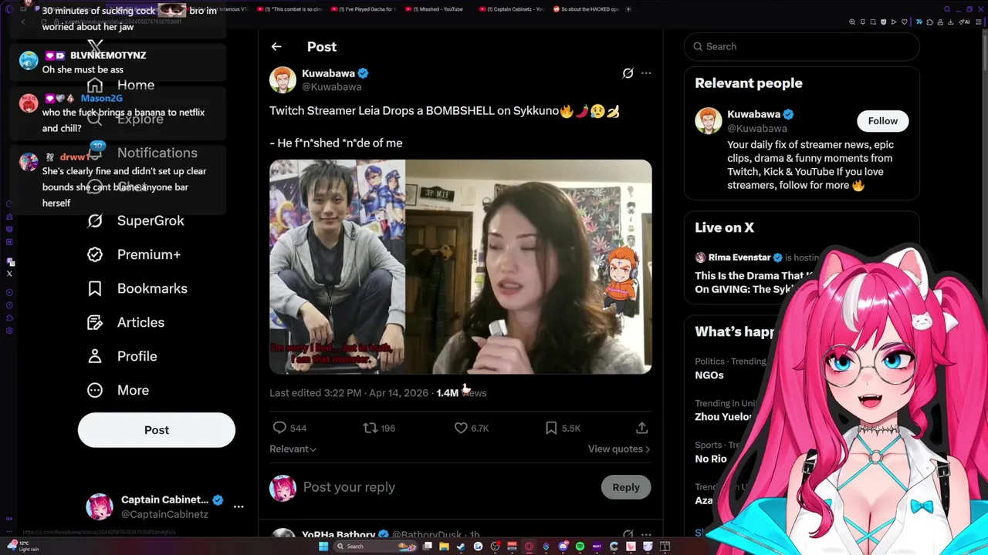Open Bookmarks in the sidebar
This screenshot has width=988, height=555.
(x=152, y=288)
